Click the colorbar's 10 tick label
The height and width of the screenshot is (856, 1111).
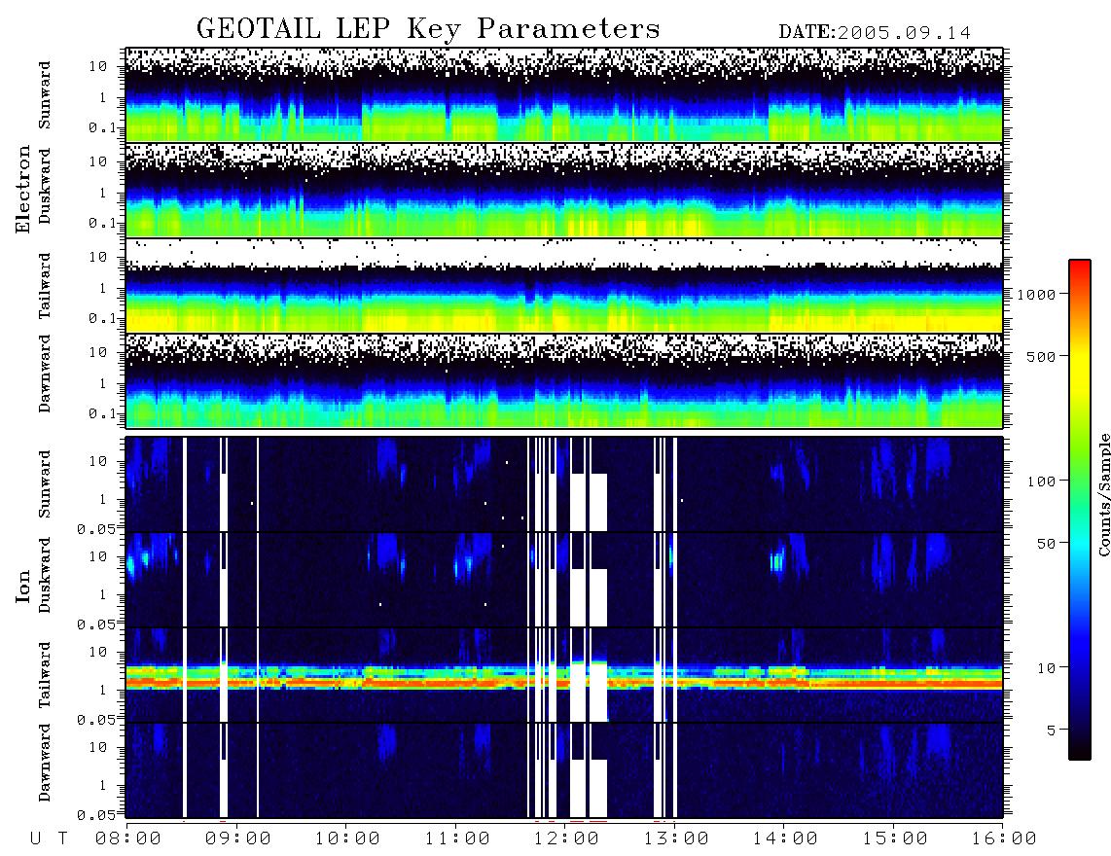[x=1046, y=668]
